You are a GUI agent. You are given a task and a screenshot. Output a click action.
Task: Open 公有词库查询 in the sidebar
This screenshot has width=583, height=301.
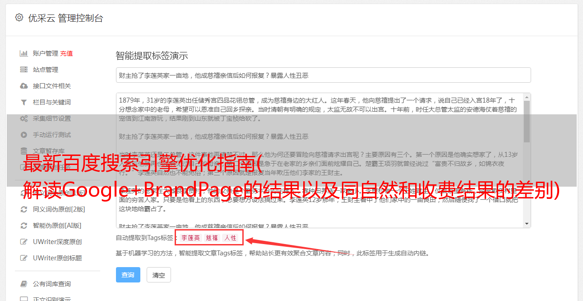(x=51, y=284)
